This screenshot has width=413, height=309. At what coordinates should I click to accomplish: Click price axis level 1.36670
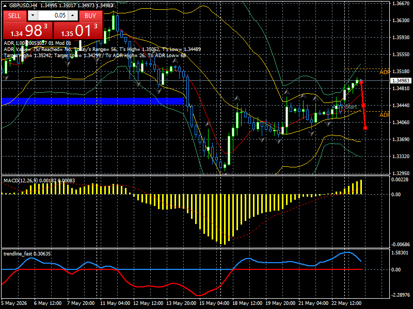coord(401,4)
